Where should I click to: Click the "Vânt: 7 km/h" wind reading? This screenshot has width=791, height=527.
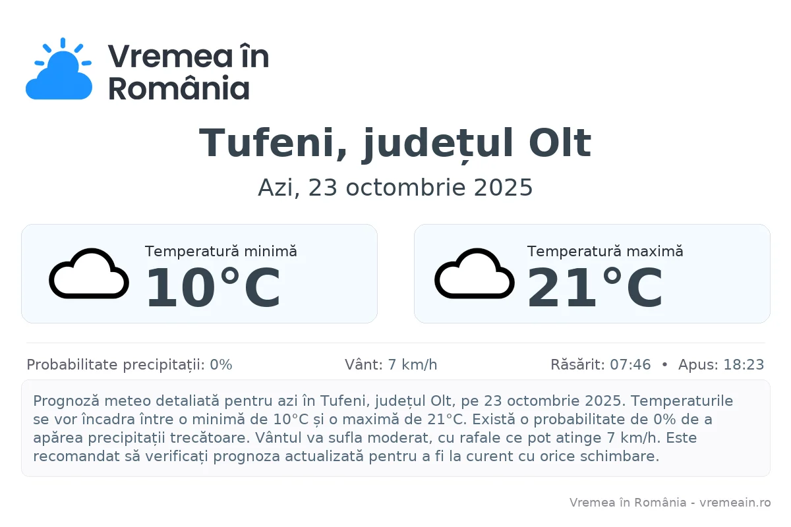tap(391, 365)
